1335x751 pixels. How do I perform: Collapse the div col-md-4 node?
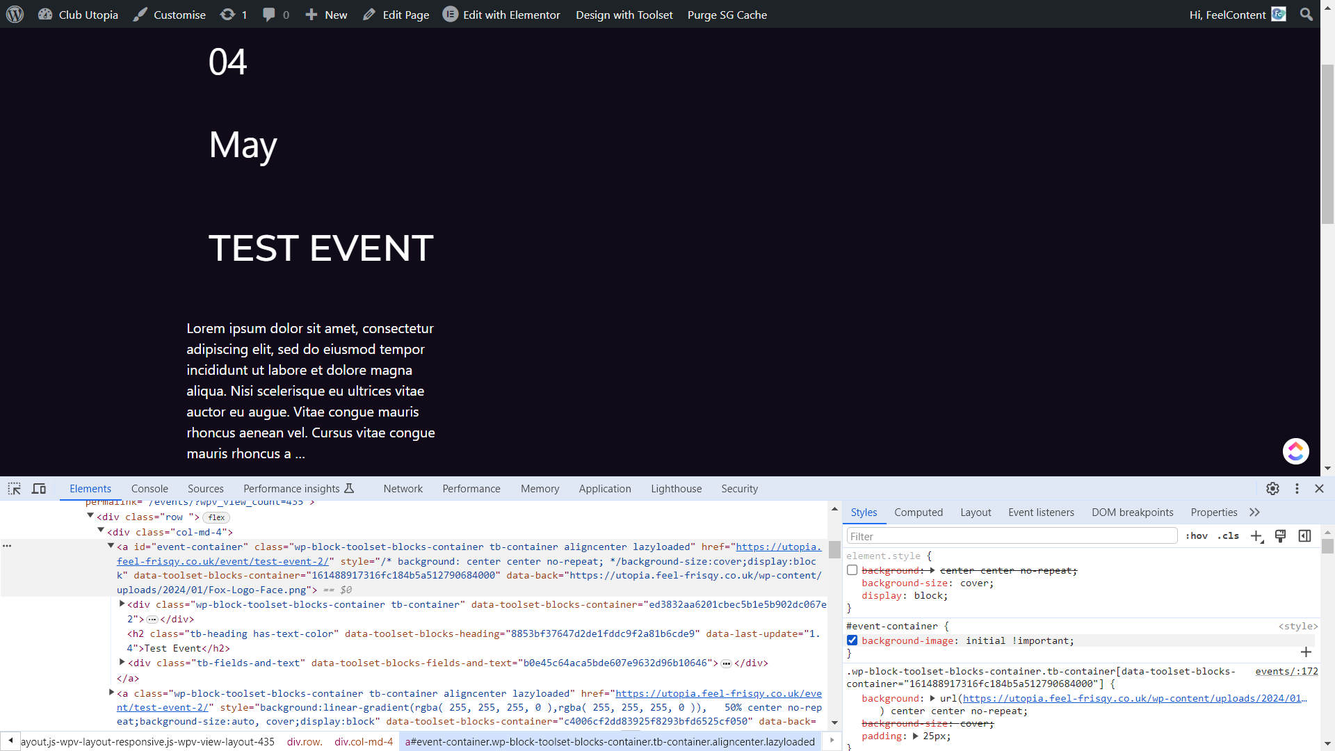[100, 531]
